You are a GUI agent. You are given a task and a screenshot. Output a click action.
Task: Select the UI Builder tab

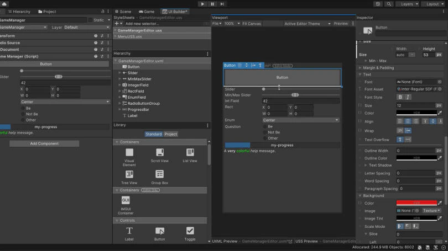coord(175,12)
